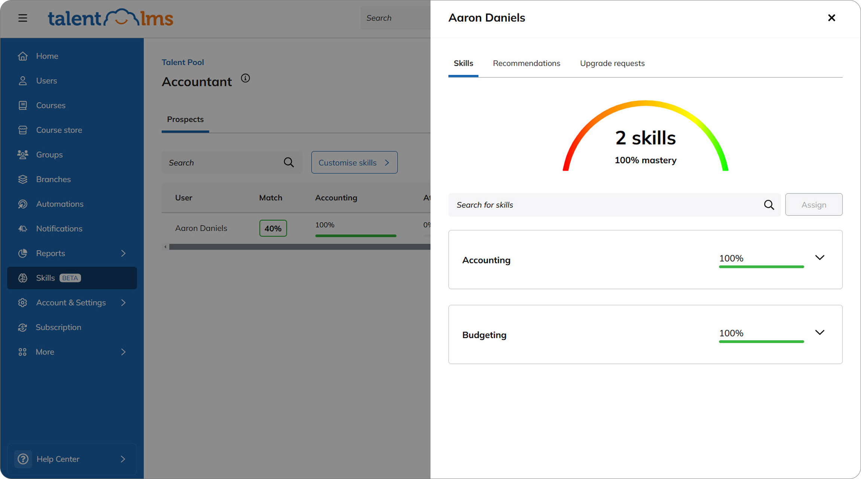Image resolution: width=861 pixels, height=479 pixels.
Task: Switch to the Skills tab
Action: 463,64
